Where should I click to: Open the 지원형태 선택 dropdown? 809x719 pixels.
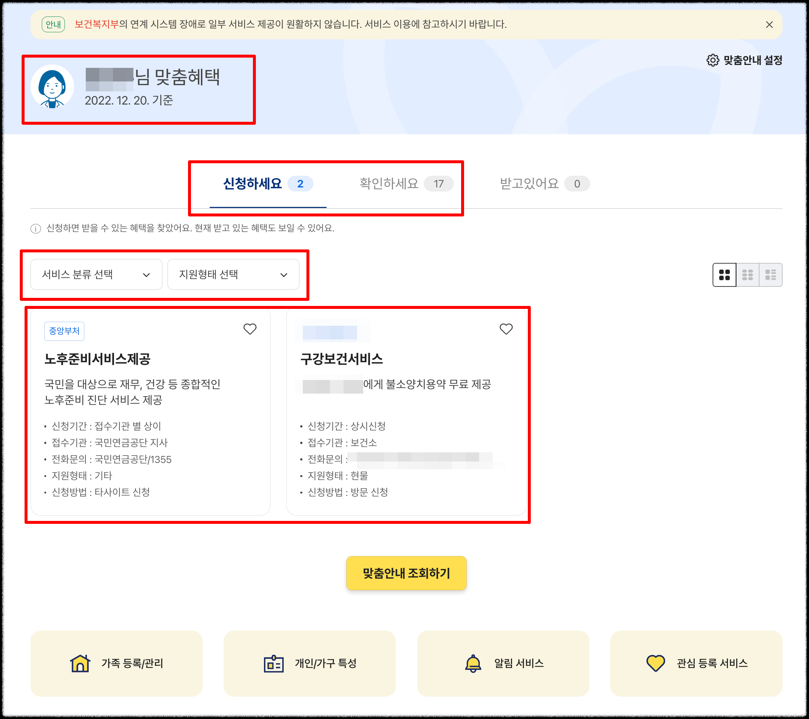[233, 274]
